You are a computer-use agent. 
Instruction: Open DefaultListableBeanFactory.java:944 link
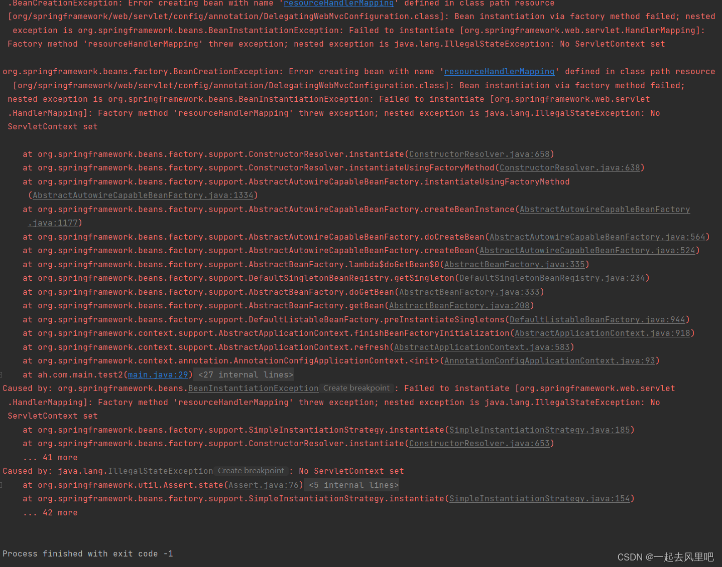coord(596,319)
